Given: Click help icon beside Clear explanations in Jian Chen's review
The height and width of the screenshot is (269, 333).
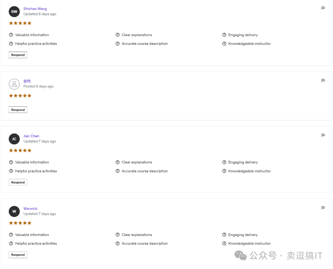Looking at the screenshot, I should pos(118,162).
